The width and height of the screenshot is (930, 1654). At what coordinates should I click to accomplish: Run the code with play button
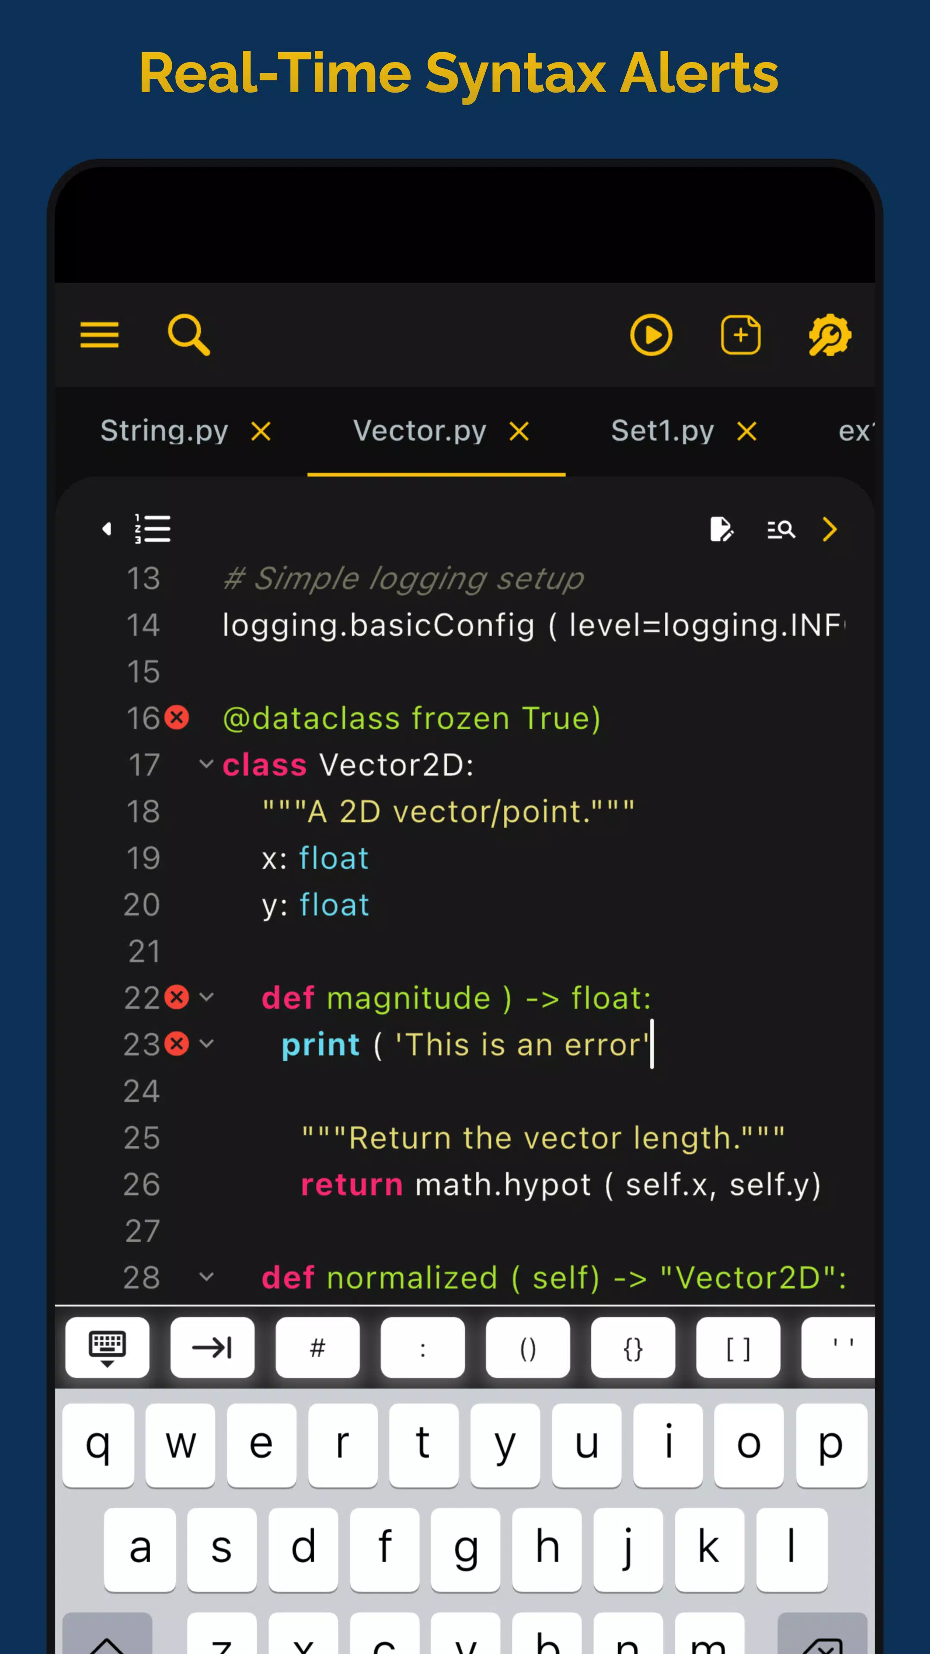click(x=651, y=335)
